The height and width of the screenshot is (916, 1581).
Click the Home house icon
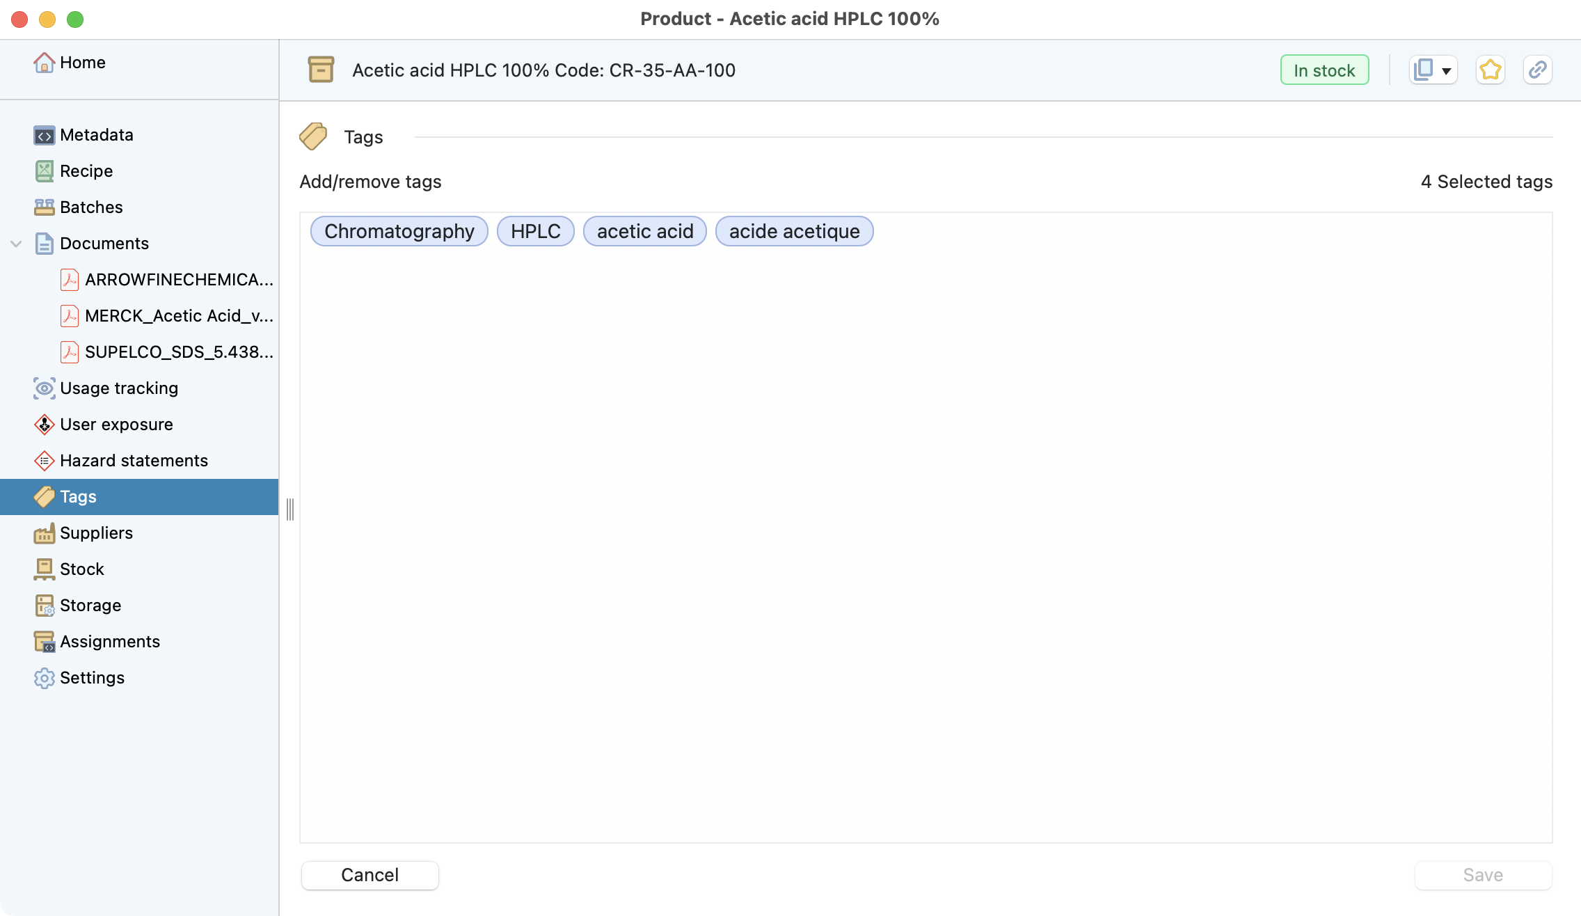pyautogui.click(x=44, y=63)
